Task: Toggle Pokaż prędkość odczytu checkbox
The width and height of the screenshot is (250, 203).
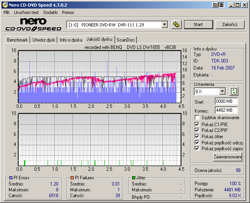Action: click(197, 142)
